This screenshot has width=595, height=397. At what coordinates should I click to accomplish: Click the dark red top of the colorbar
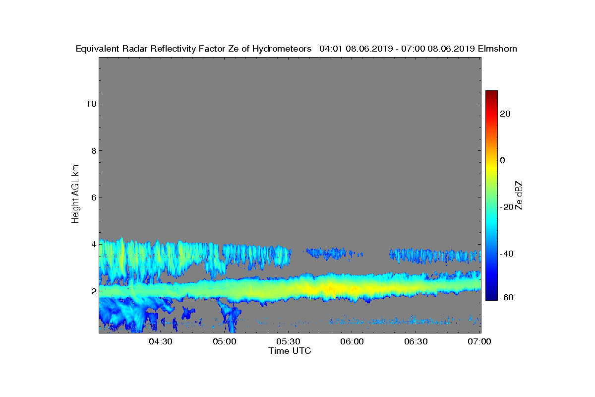[x=491, y=93]
